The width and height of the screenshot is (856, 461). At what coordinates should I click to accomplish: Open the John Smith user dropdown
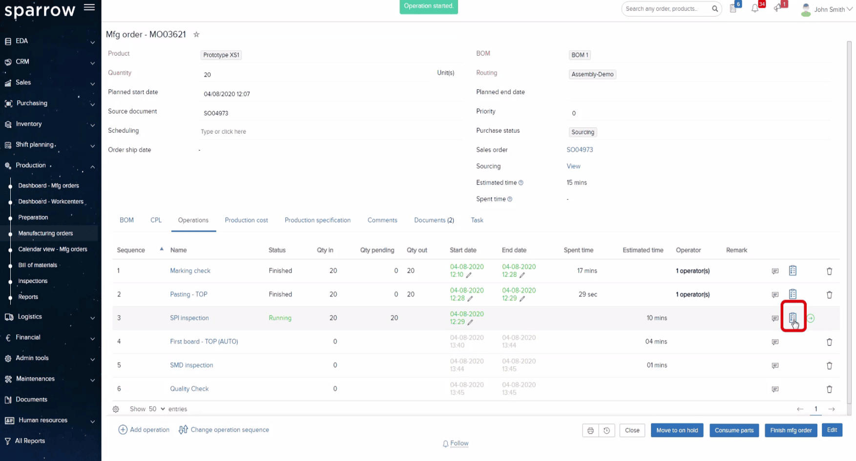(828, 9)
